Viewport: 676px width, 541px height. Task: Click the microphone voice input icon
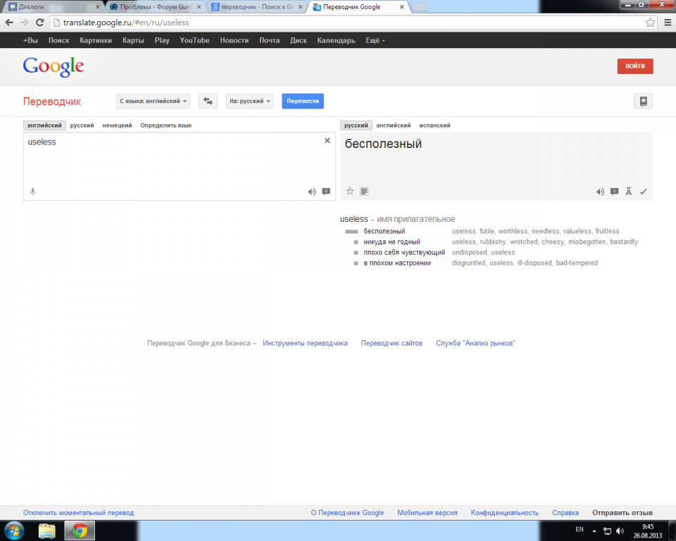pyautogui.click(x=32, y=192)
